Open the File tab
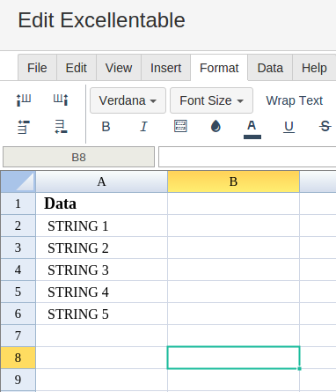This screenshot has width=336, height=392. point(37,68)
